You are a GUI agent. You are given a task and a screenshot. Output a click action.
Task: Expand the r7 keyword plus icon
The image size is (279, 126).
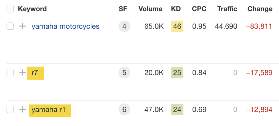tap(23, 72)
